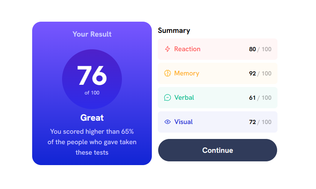Click the Reaction category label
The width and height of the screenshot is (316, 189).
(187, 49)
